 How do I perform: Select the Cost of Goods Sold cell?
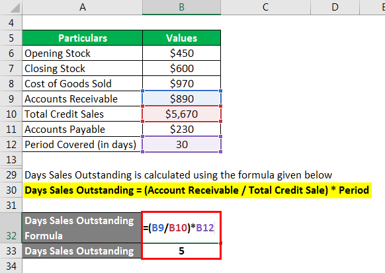(x=83, y=84)
